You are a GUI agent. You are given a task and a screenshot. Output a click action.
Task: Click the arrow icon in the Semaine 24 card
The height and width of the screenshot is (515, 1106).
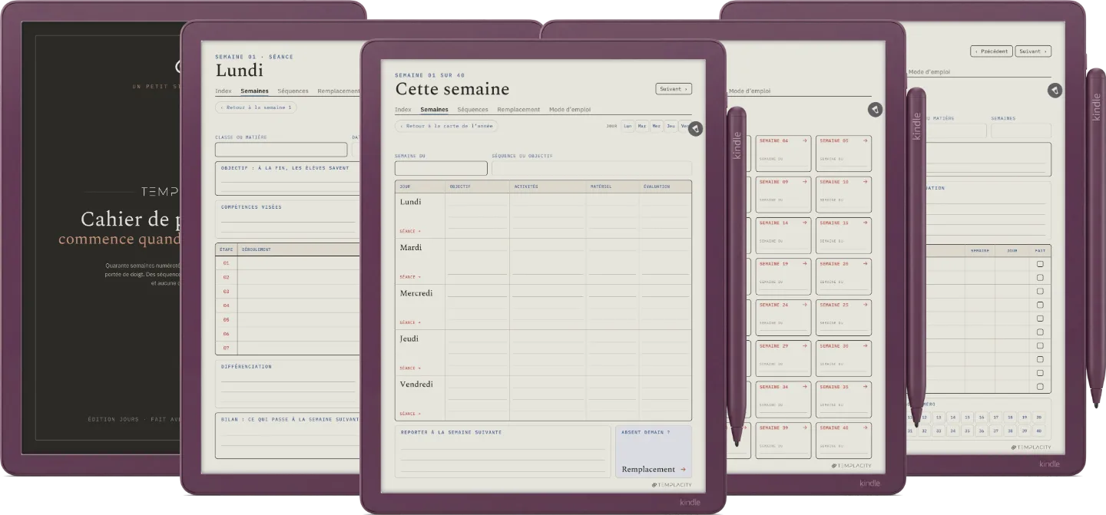pos(805,305)
